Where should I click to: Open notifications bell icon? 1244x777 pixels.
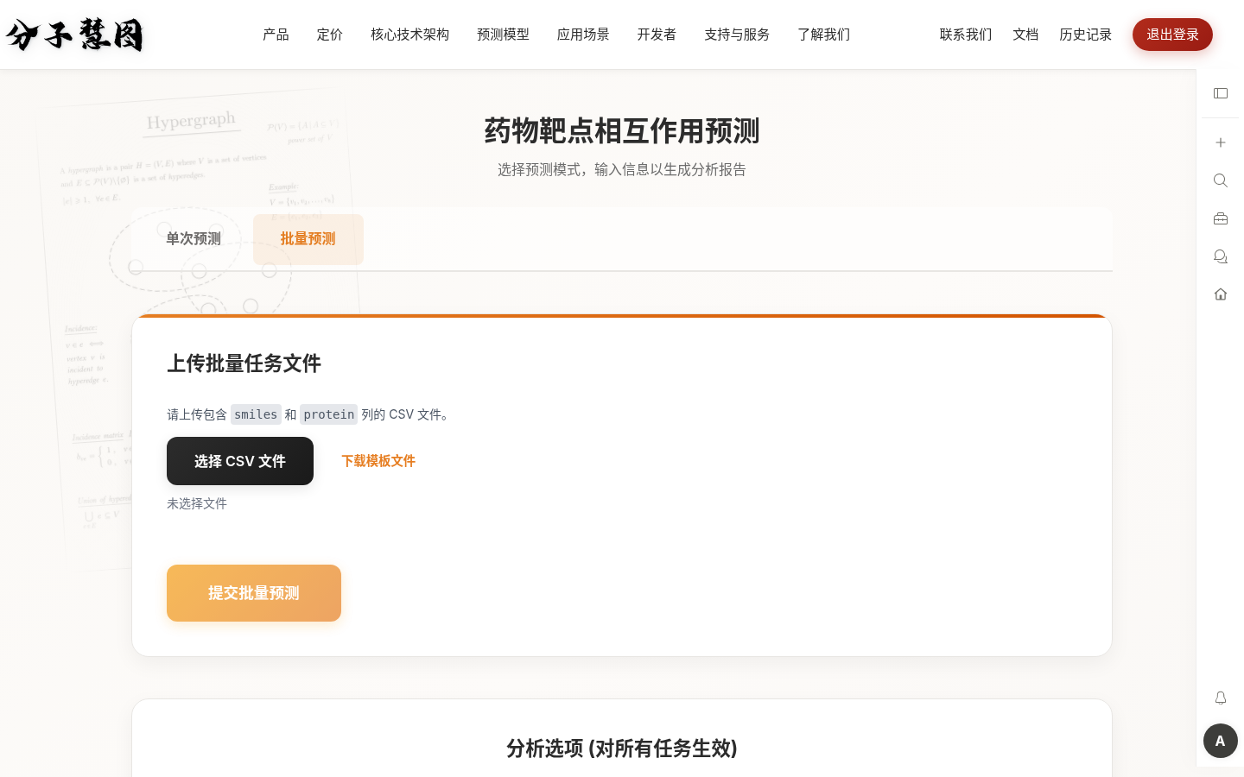point(1221,698)
